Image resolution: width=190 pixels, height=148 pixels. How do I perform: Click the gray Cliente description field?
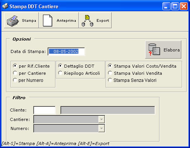pos(108,110)
